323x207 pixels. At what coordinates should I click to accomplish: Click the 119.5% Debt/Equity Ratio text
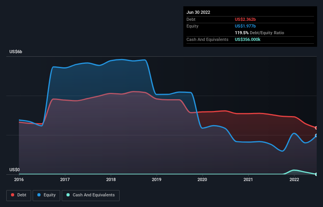pyautogui.click(x=259, y=33)
